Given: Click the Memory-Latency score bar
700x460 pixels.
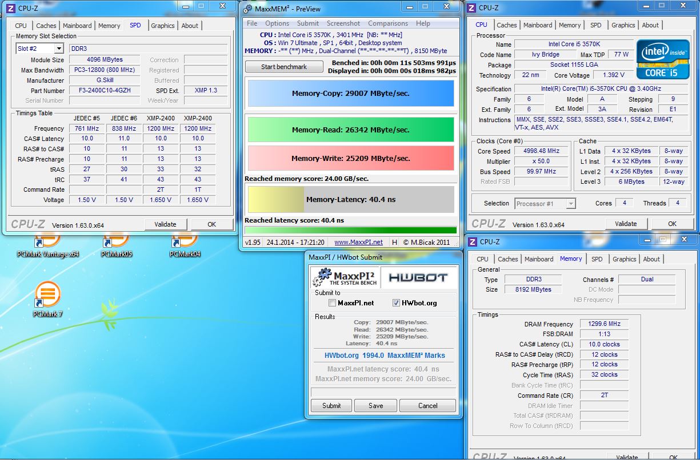Looking at the screenshot, I should coord(350,200).
